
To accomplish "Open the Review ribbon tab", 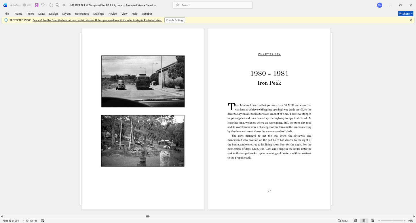I will point(113,13).
